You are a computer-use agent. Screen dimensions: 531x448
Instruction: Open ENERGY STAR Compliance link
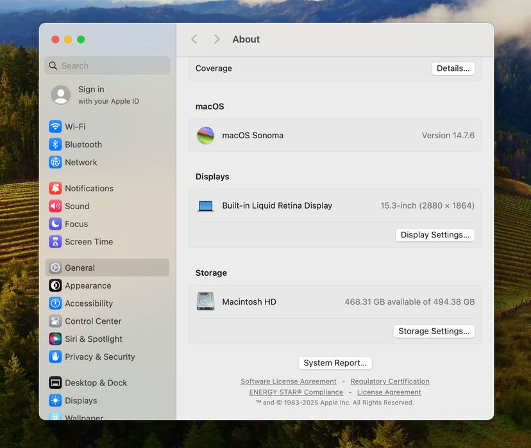(296, 392)
